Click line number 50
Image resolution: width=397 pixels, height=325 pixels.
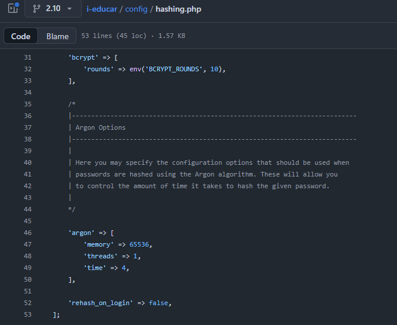pyautogui.click(x=28, y=279)
